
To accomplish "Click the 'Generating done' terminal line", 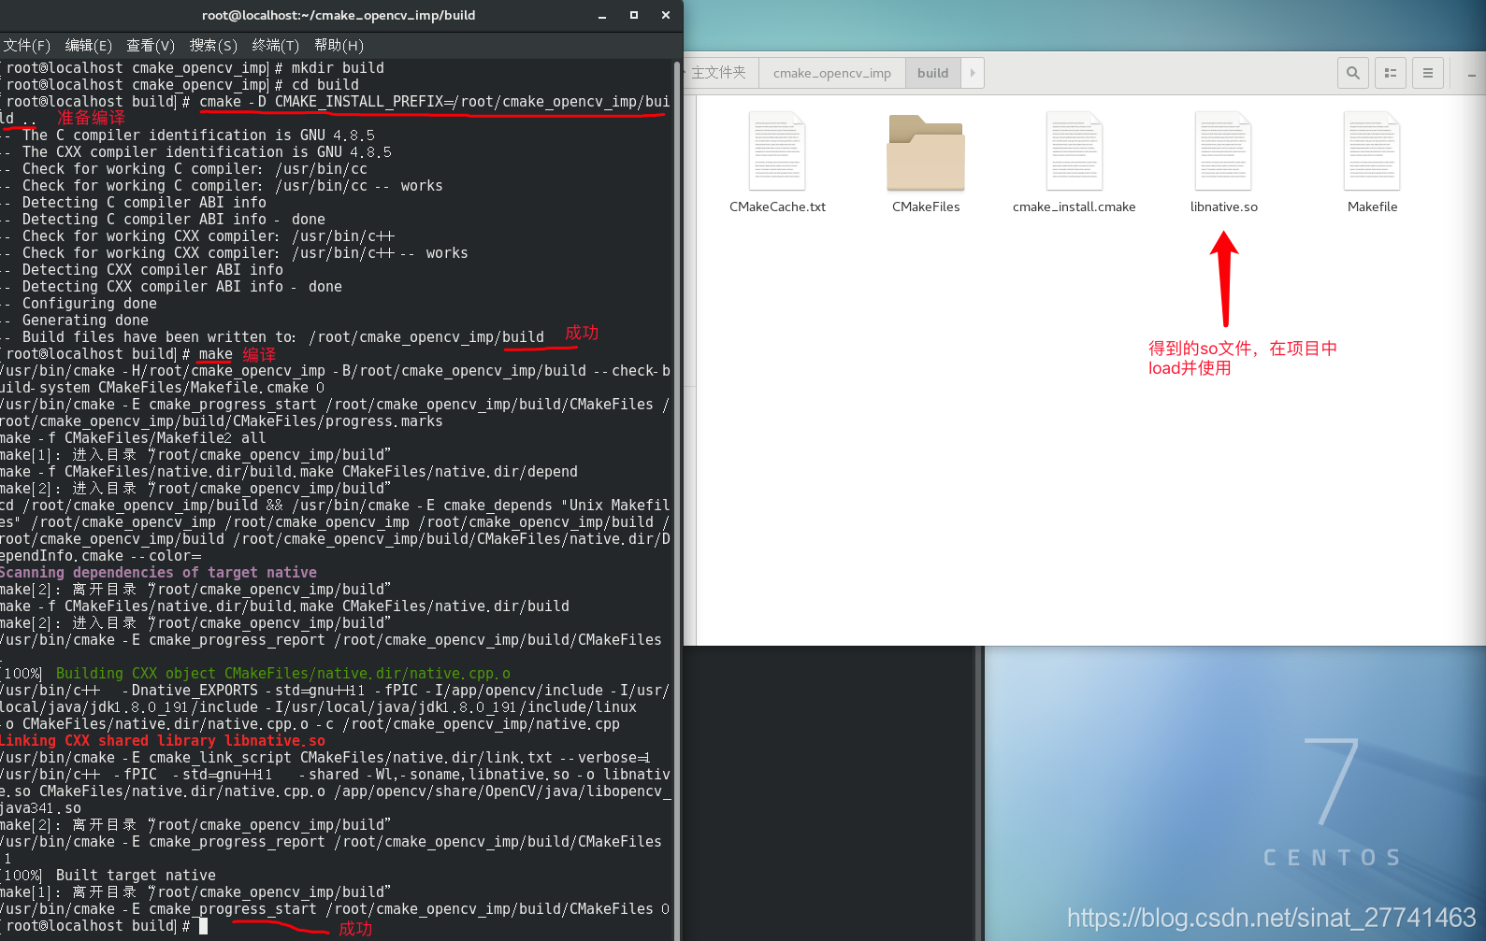I will tap(75, 320).
